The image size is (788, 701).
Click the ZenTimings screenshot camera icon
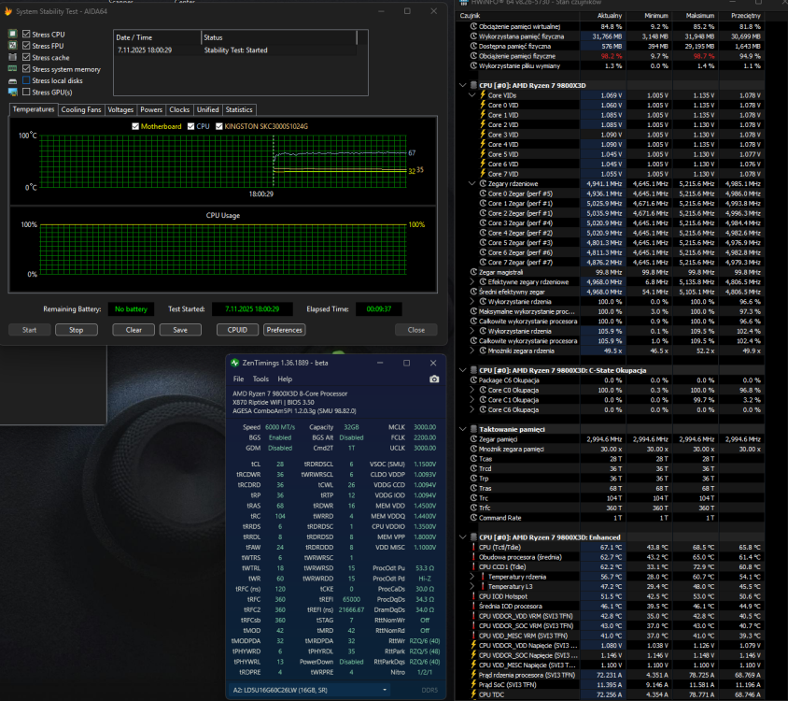[434, 379]
